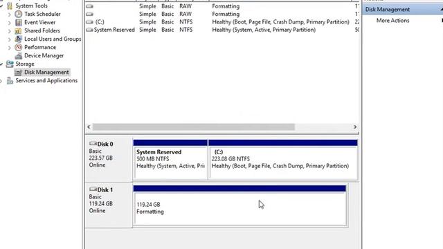Click '223.57 GB' text under Disk 0
The width and height of the screenshot is (443, 249).
coord(101,158)
